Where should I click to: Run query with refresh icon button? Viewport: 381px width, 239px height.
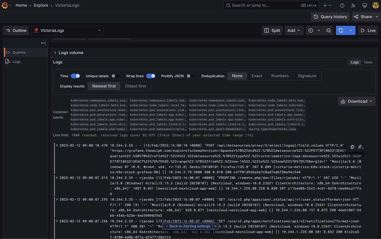click(341, 30)
